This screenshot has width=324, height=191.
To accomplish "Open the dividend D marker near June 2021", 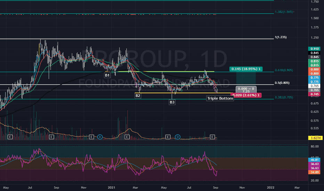I will coord(178,137).
